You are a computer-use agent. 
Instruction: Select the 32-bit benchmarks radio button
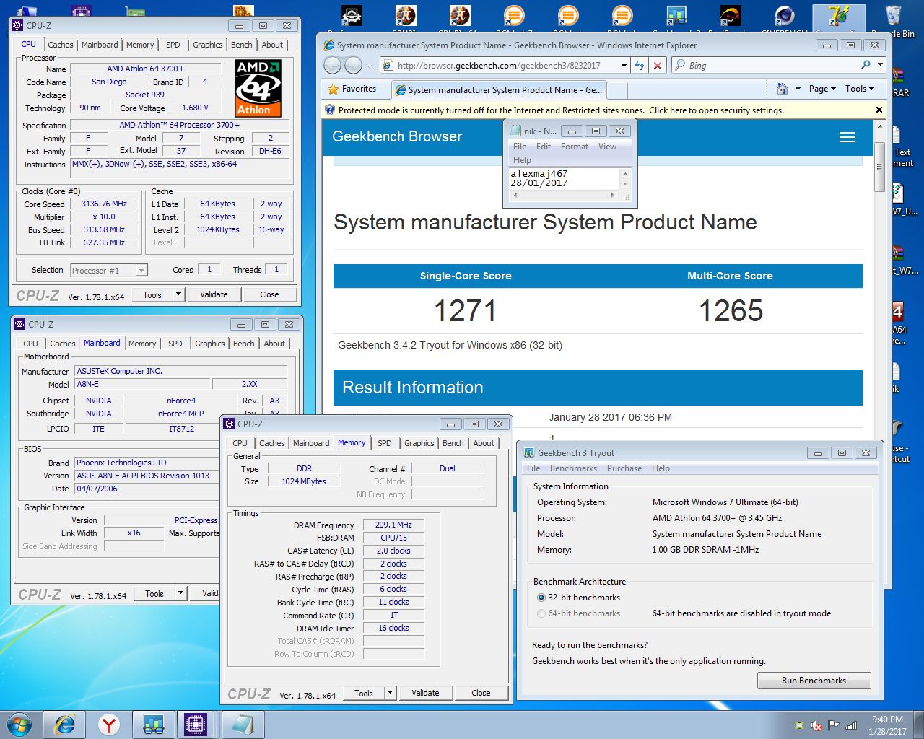coord(541,598)
